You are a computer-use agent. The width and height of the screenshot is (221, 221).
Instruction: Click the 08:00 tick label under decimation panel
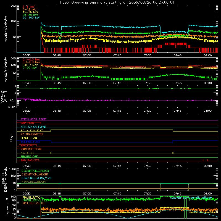208,194
